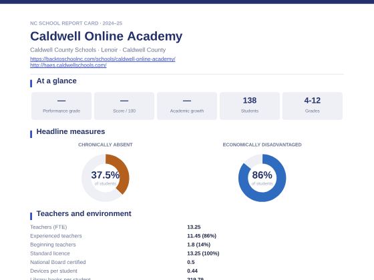374x280 pixels.
Task: Click the Teachers and environment heading
Action: coord(83,214)
